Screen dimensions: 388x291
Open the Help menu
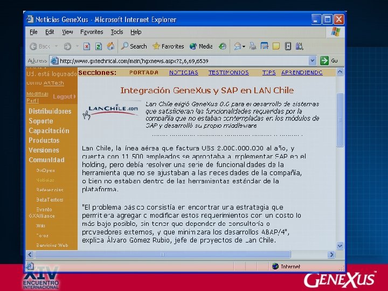pyautogui.click(x=136, y=32)
